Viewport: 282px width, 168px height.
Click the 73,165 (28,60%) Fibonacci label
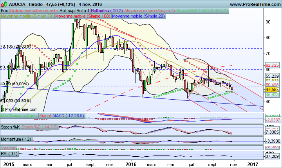pos(16,46)
